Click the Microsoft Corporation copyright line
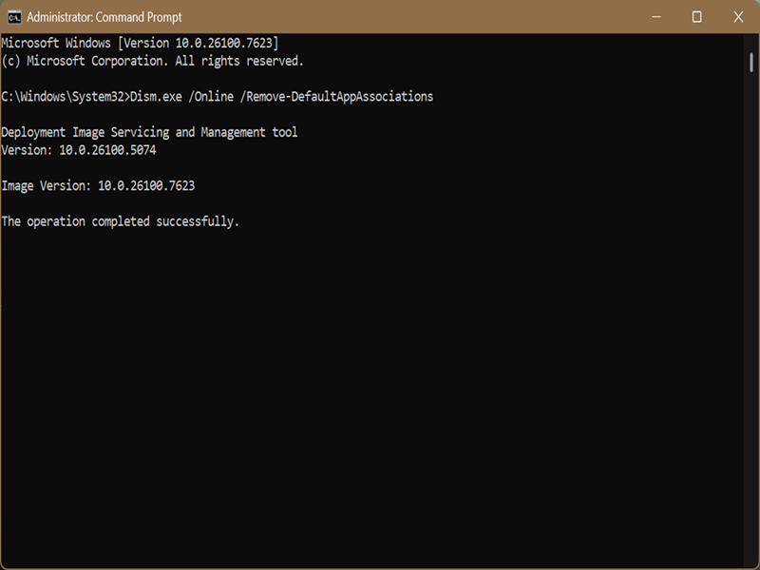The width and height of the screenshot is (760, 570). pos(152,61)
